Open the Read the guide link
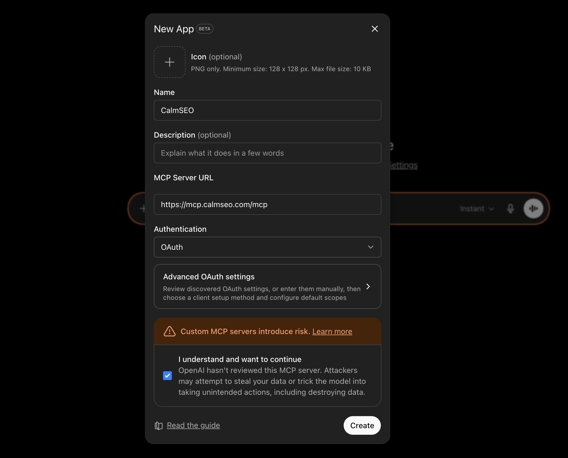Viewport: 568px width, 458px height. [x=193, y=425]
